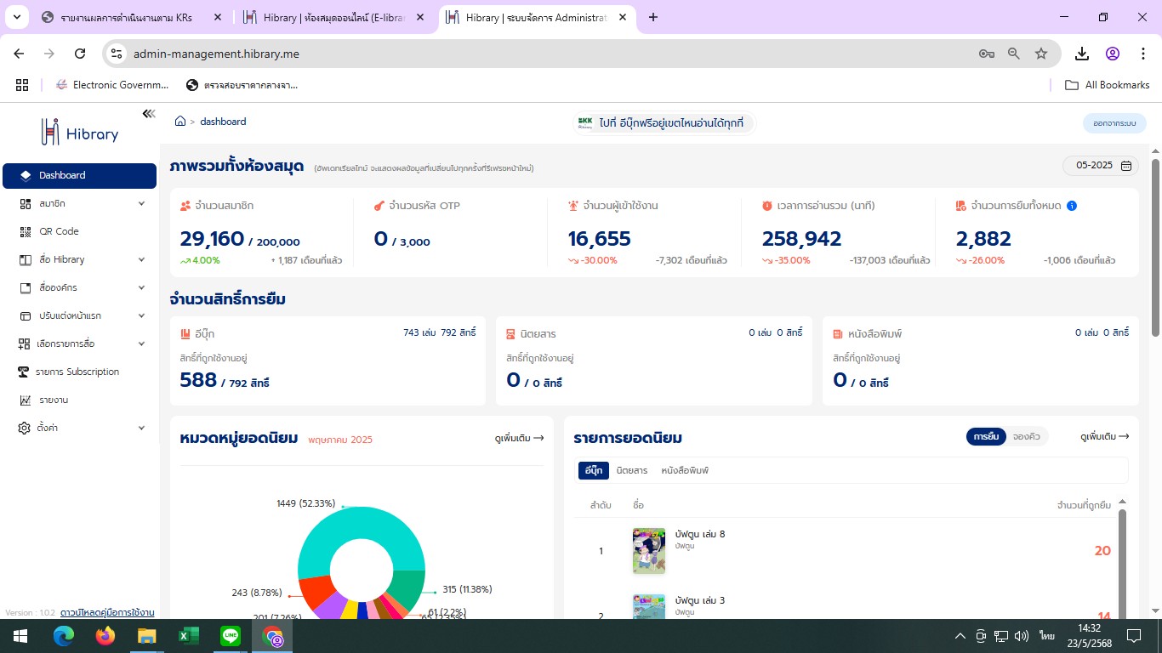This screenshot has height=653, width=1162.
Task: Click the ออกจากระบบ logout button
Action: (1114, 123)
